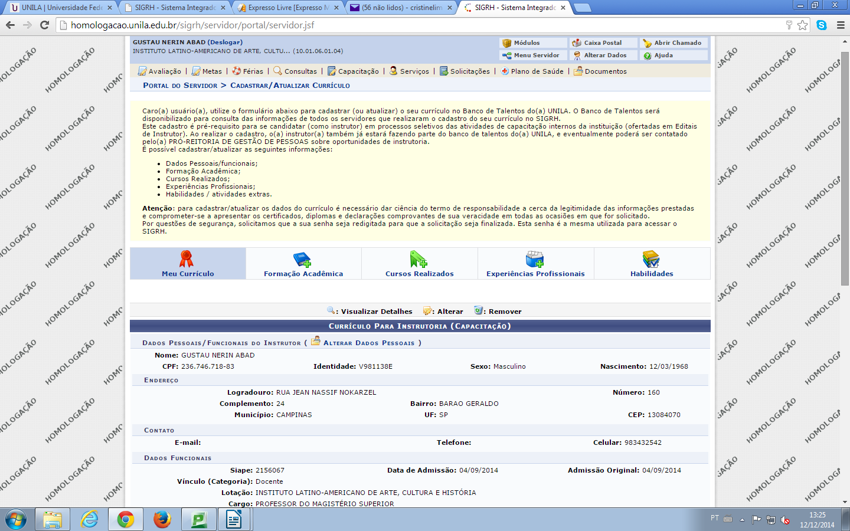Click Alterar Dados Pessoais link
This screenshot has height=531, width=850.
369,343
